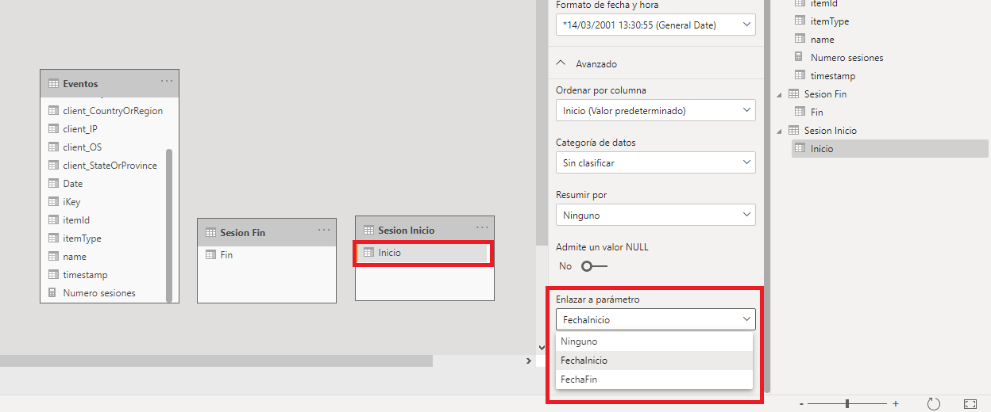Image resolution: width=991 pixels, height=412 pixels.
Task: Open the 'Resumir por' dropdown
Action: (656, 215)
